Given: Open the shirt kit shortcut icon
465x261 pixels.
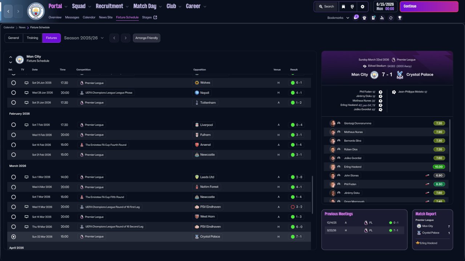Looking at the screenshot, I should [x=364, y=18].
